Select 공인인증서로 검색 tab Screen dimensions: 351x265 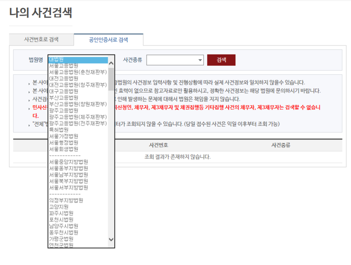109,40
